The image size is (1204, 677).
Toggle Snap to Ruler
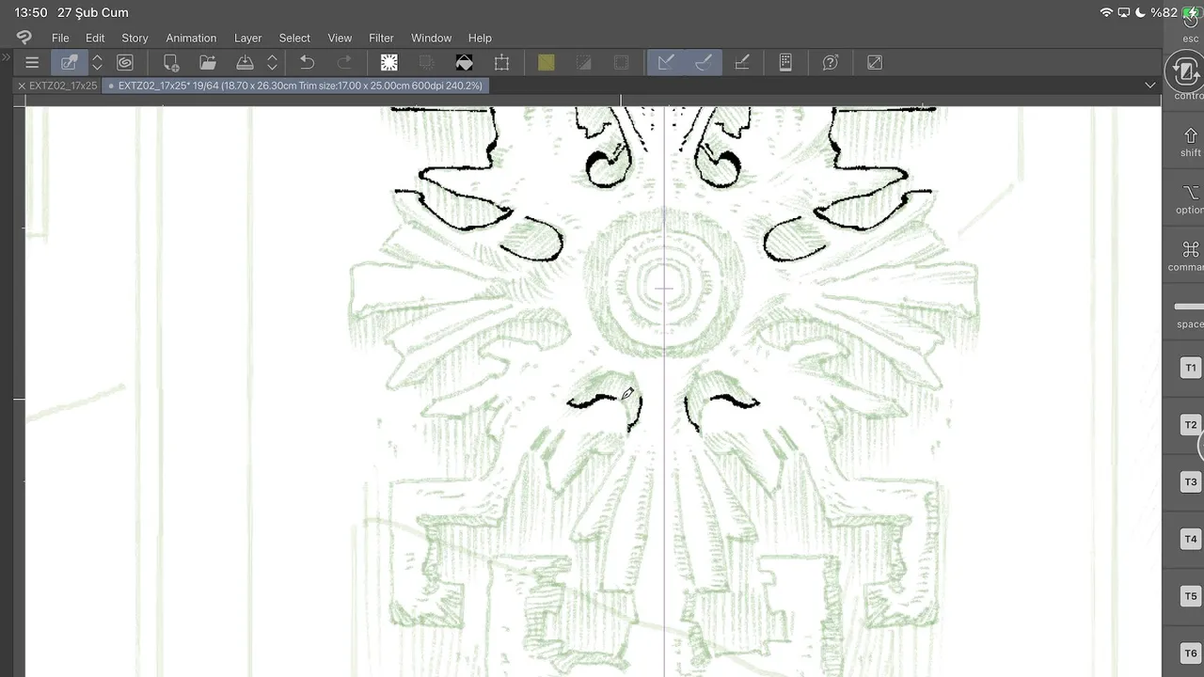(666, 63)
